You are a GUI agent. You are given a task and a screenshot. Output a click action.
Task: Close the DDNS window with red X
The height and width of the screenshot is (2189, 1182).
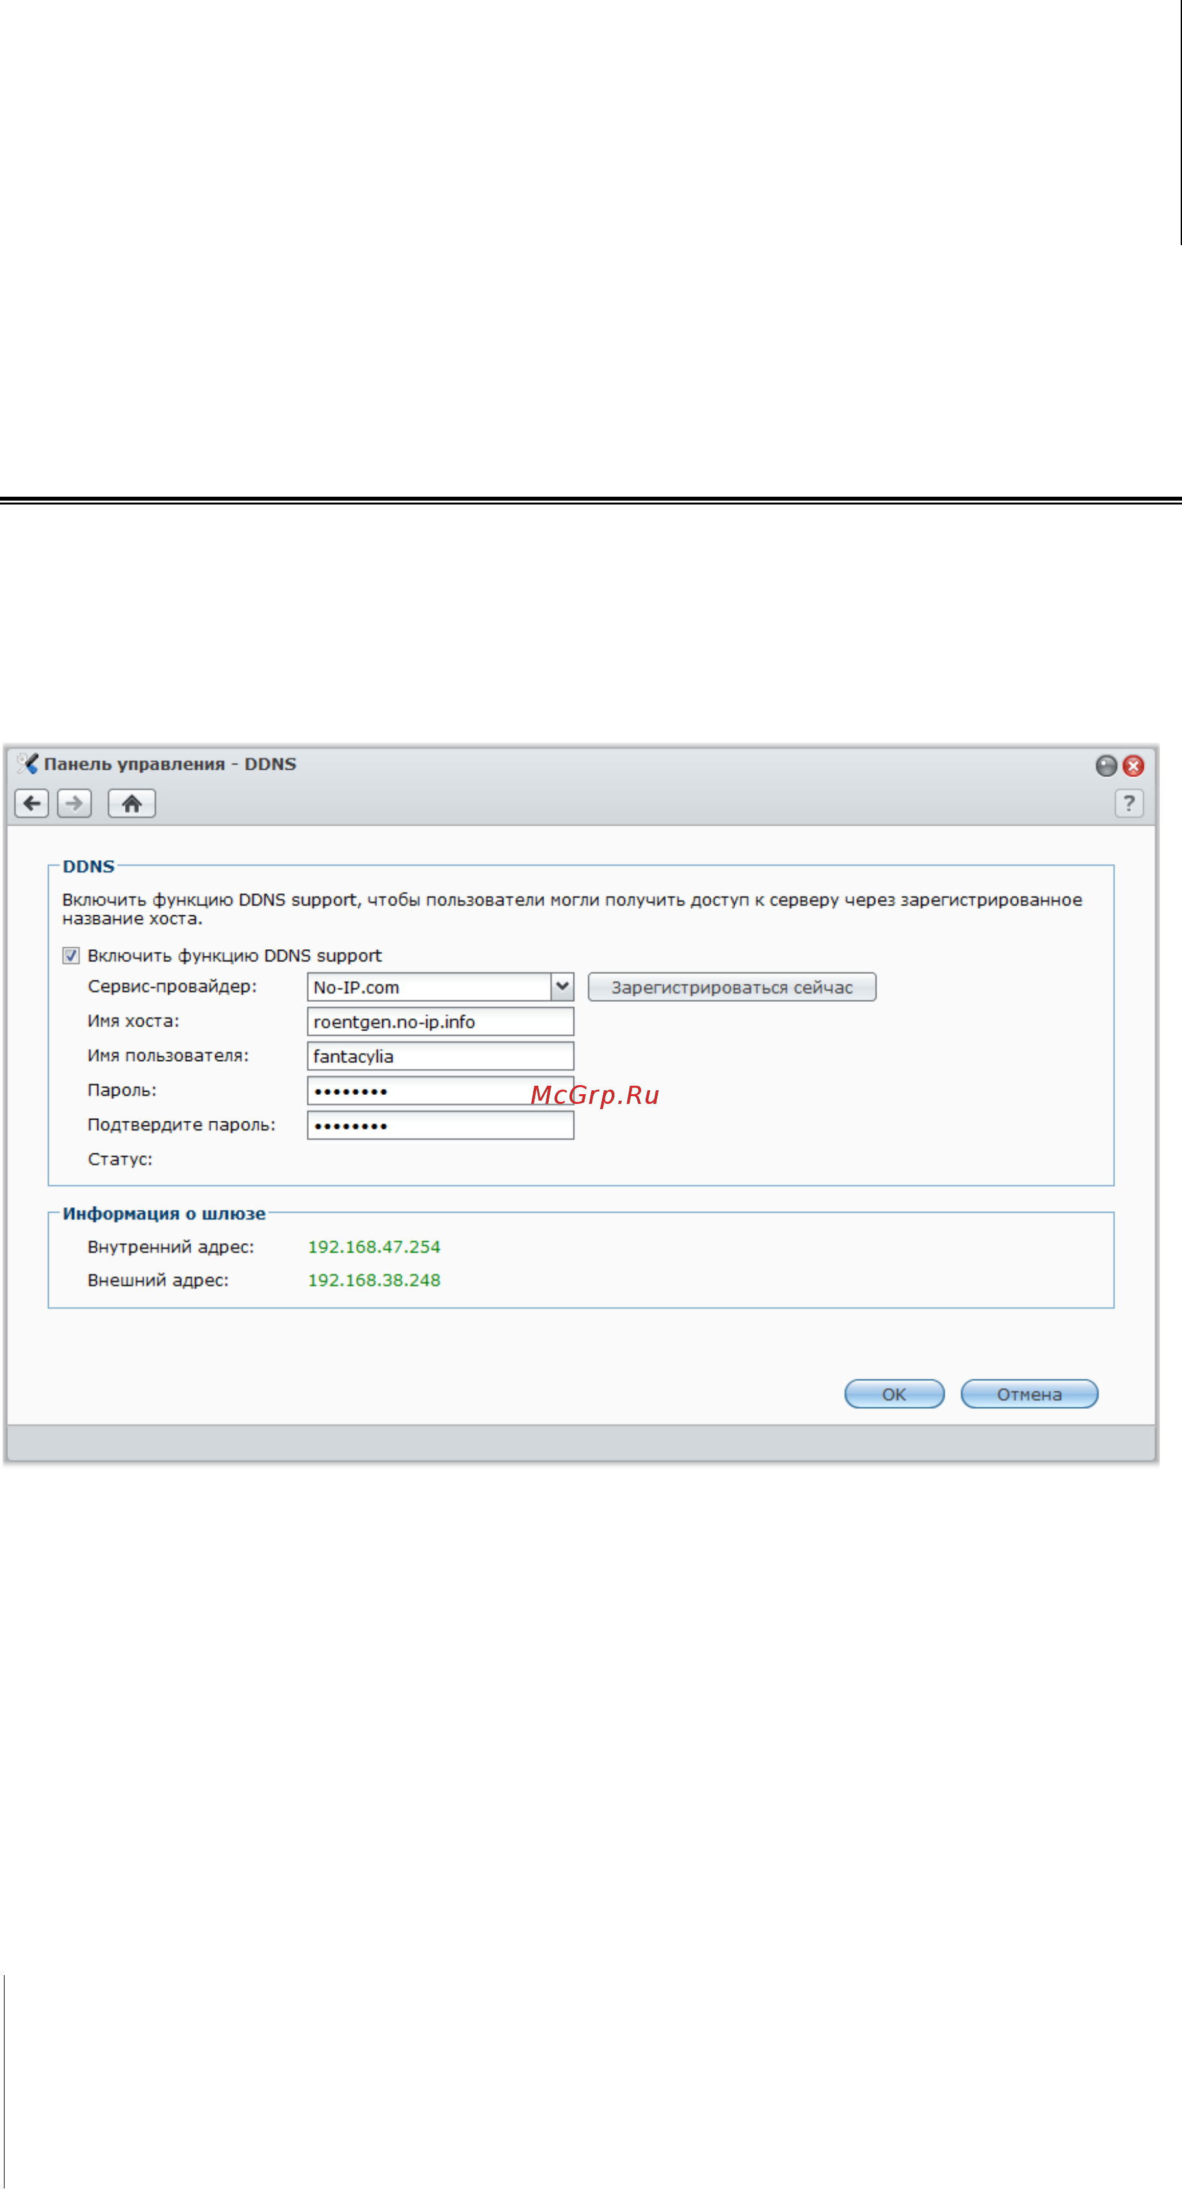click(x=1133, y=766)
